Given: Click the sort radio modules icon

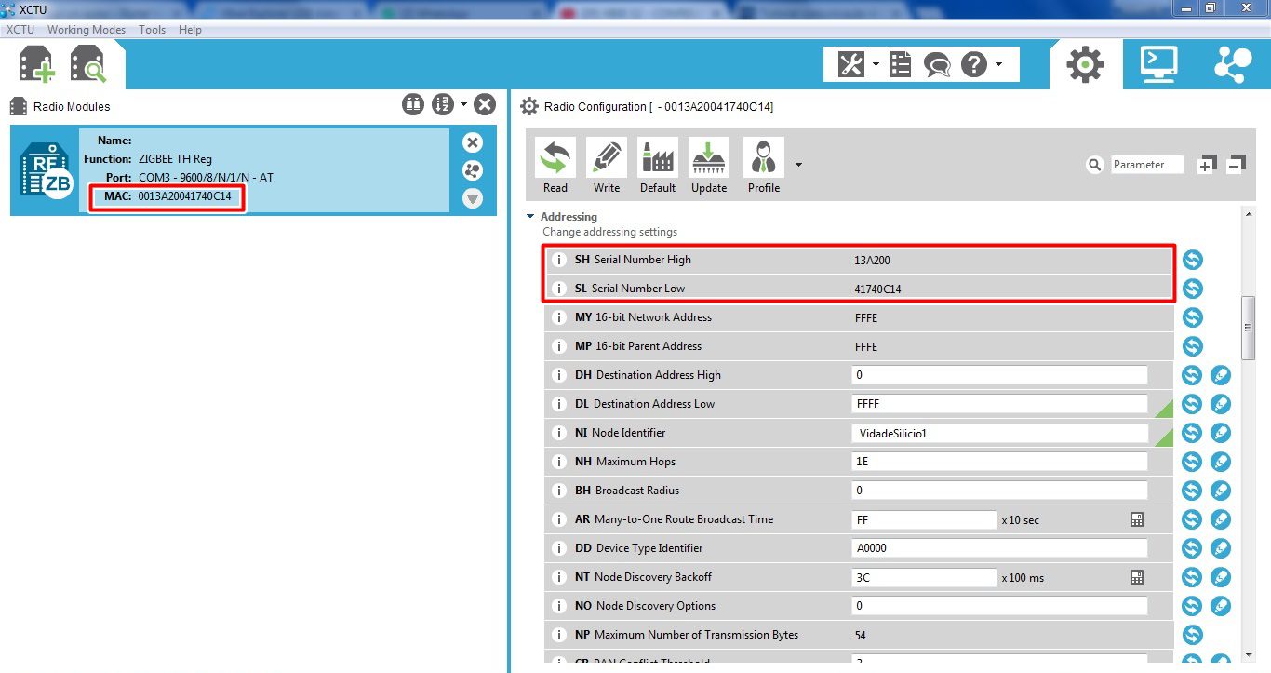Looking at the screenshot, I should pos(443,104).
